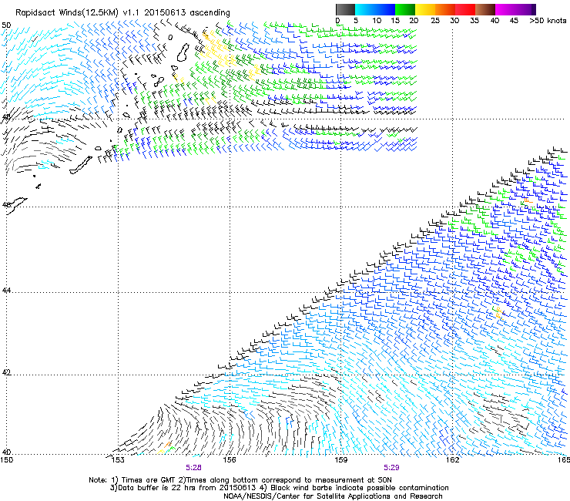Click the longitude label '162'
Screen dimensions: 570x501
coord(453,460)
